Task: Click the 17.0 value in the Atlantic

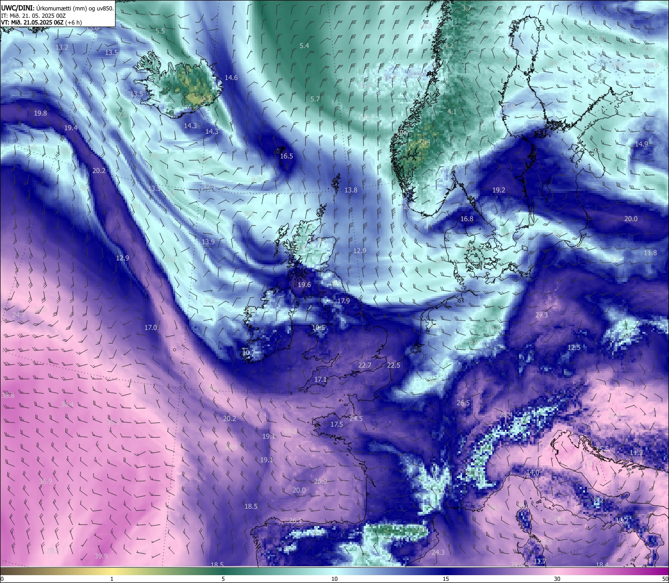Action: tap(151, 327)
